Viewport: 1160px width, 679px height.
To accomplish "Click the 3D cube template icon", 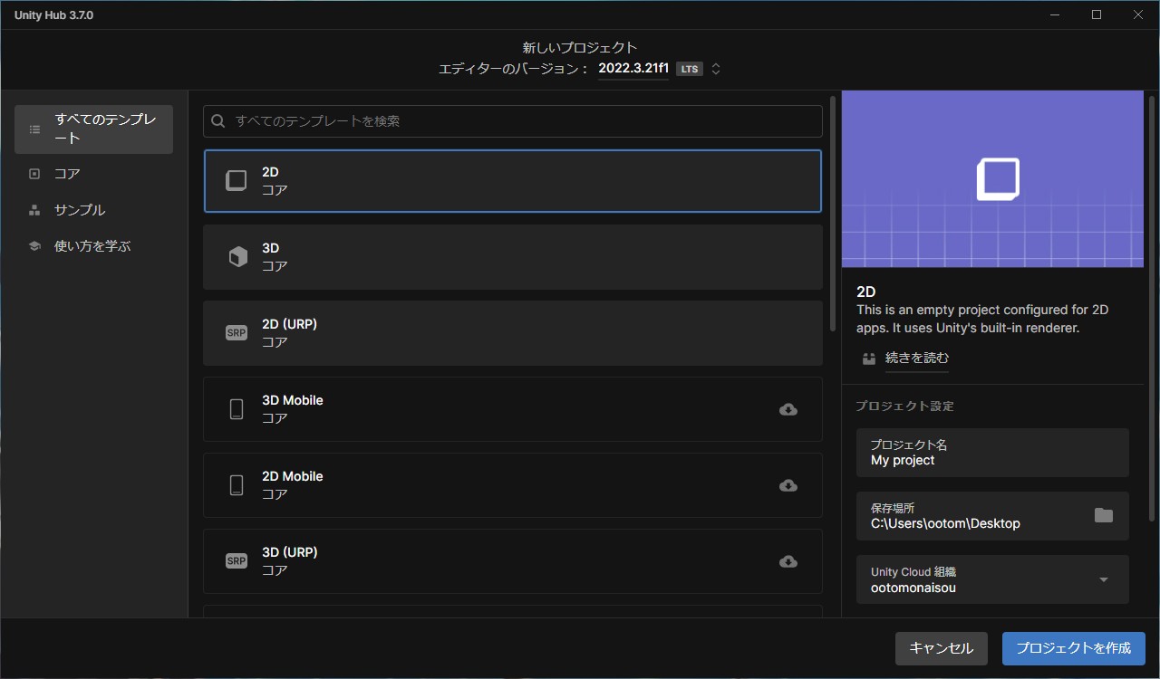I will (237, 257).
